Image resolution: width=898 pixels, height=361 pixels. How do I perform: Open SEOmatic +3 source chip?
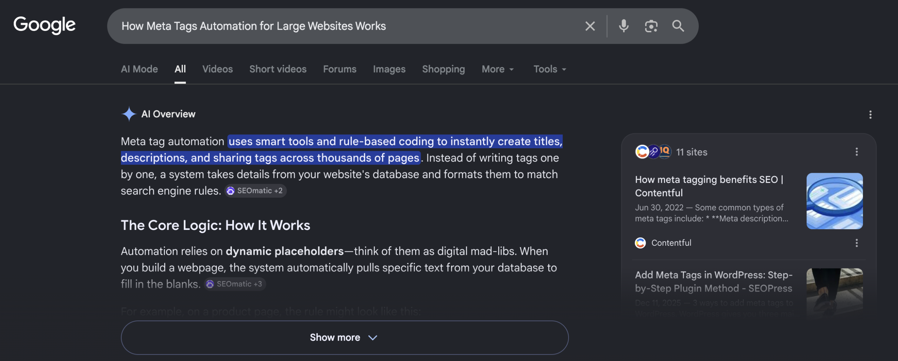[235, 284]
